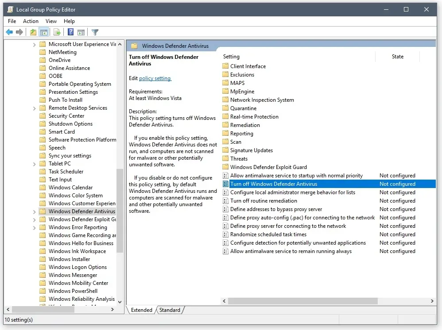Click the settings list horizontal scrollbar thumb
This screenshot has width=442, height=330.
click(x=303, y=301)
